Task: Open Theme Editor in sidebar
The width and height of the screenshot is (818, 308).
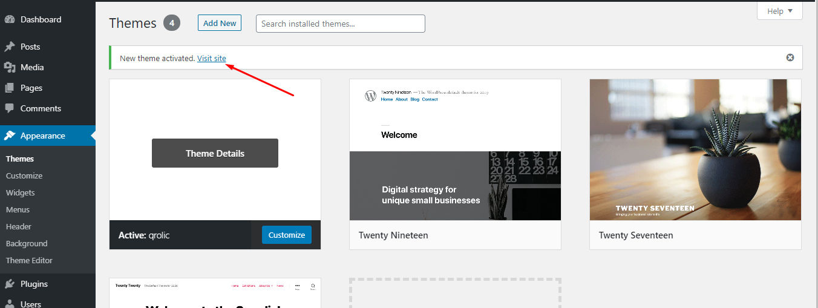Action: pyautogui.click(x=29, y=260)
